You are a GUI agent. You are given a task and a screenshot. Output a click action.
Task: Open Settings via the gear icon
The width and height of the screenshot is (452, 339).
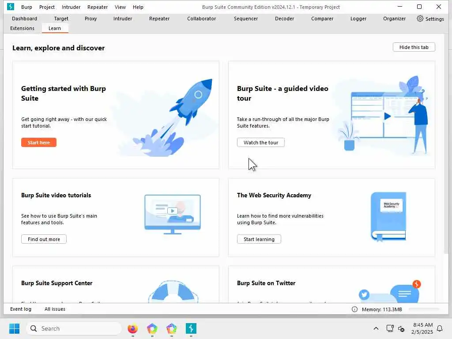pos(420,19)
